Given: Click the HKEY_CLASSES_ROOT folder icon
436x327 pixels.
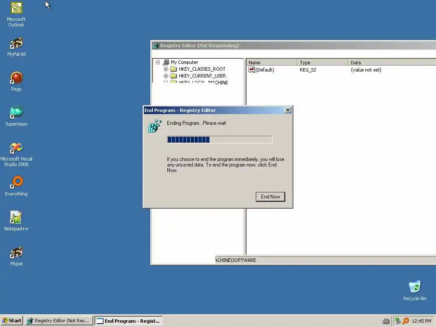Looking at the screenshot, I should [x=174, y=69].
